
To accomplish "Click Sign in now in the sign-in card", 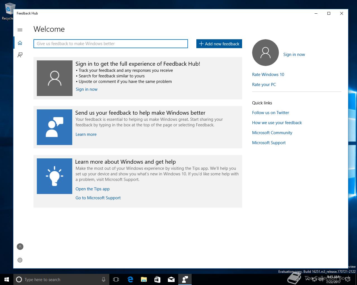I will click(86, 89).
